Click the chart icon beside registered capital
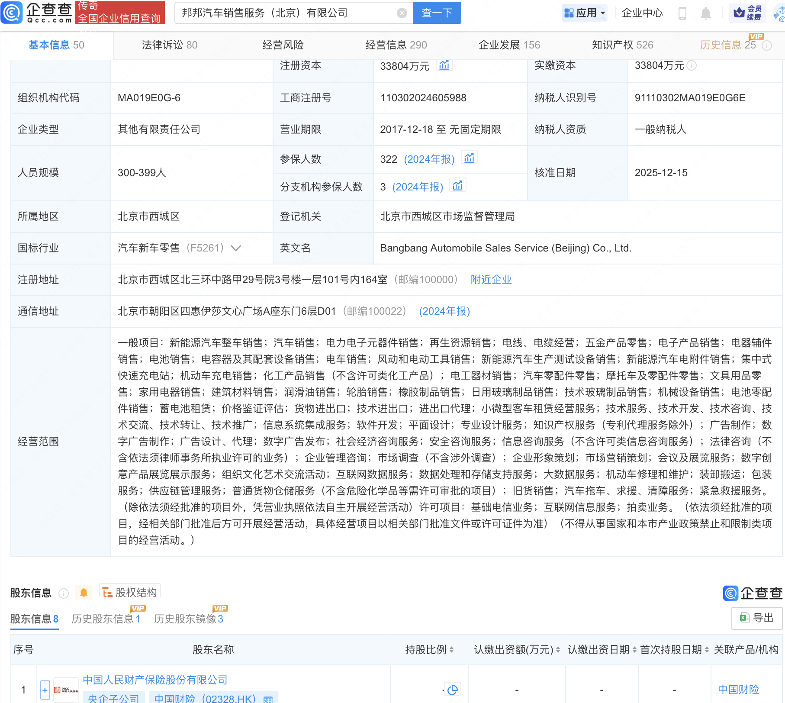The image size is (785, 703). (x=444, y=65)
